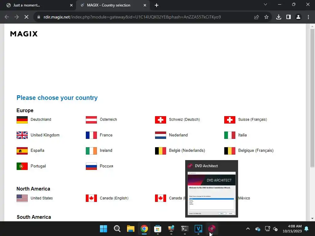Open the Chrome three-dot menu

click(x=308, y=17)
